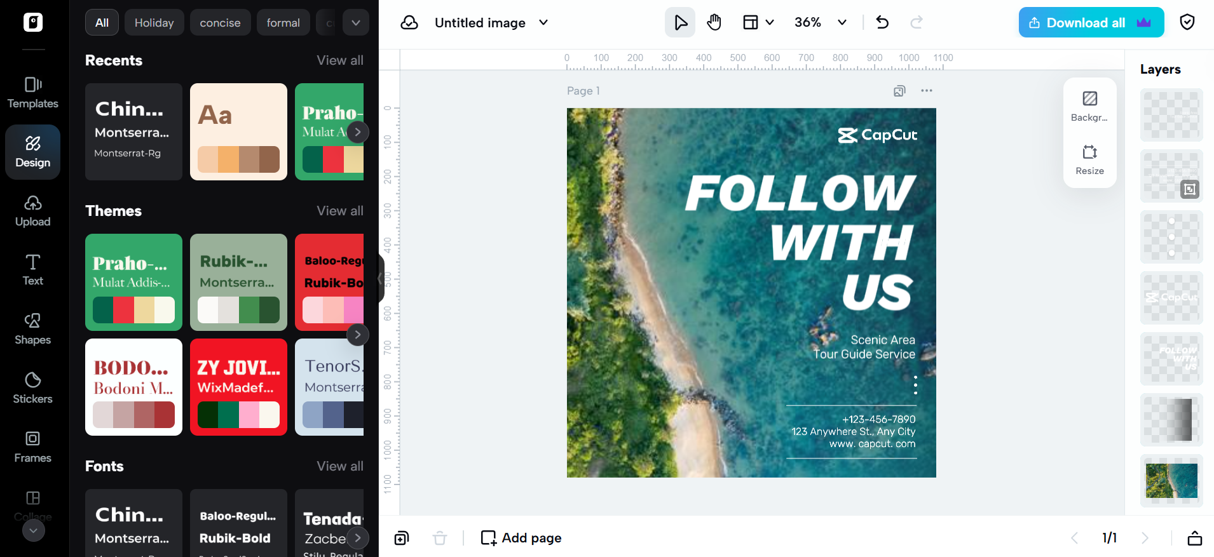1214x557 pixels.
Task: Open Untitled image title dropdown
Action: coord(543,23)
